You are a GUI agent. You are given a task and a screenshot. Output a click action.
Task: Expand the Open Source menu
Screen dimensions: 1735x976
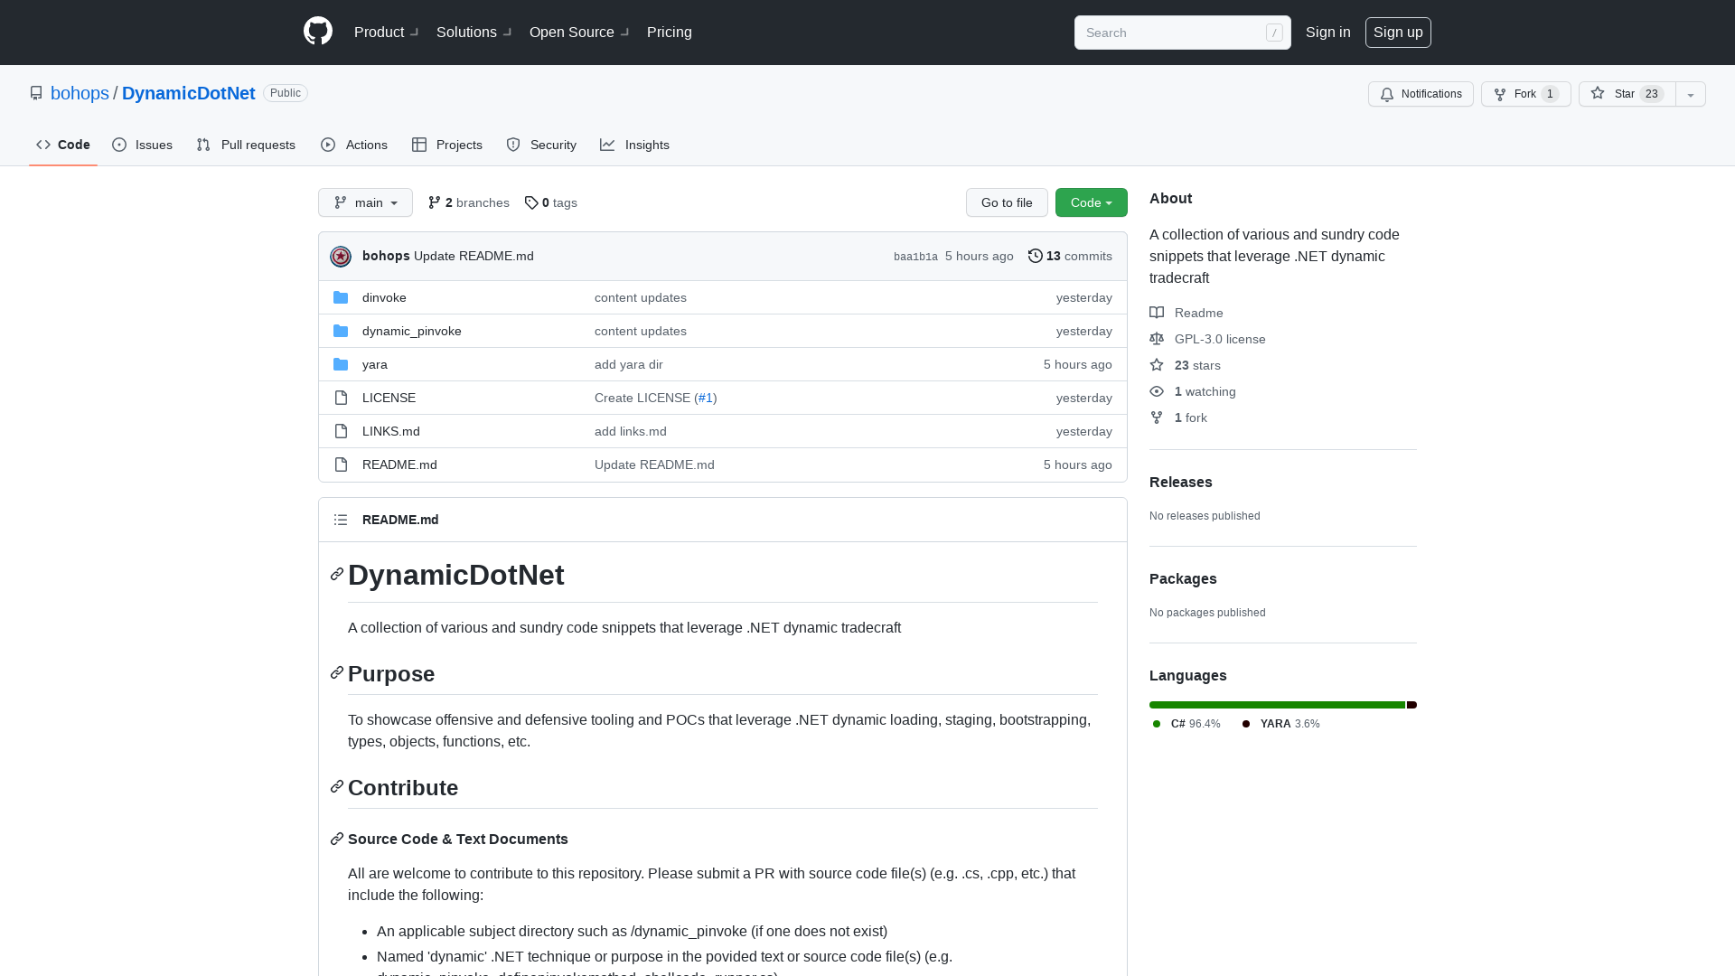(x=578, y=32)
